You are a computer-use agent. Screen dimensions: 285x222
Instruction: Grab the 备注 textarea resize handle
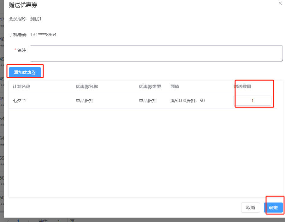pos(281,60)
